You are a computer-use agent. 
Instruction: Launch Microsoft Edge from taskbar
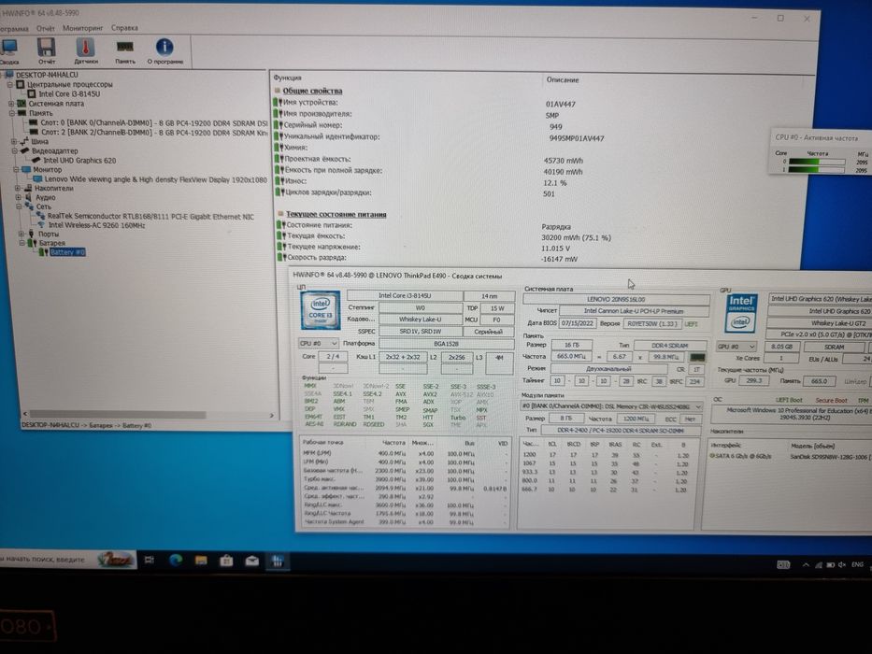coord(176,561)
